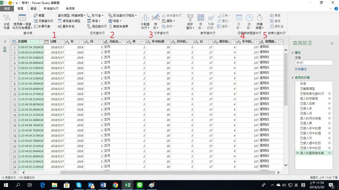Click 科學記號 (Scientific) 10² icon
Viewport: 339px width, 190px height.
pyautogui.click(x=211, y=18)
